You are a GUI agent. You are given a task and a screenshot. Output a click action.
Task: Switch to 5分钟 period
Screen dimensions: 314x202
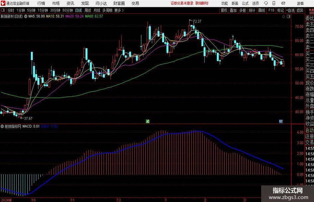click(x=31, y=10)
